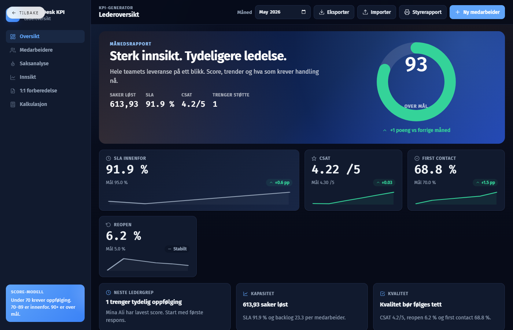Click the up-chevron beside +1 poeng trend

tap(385, 131)
